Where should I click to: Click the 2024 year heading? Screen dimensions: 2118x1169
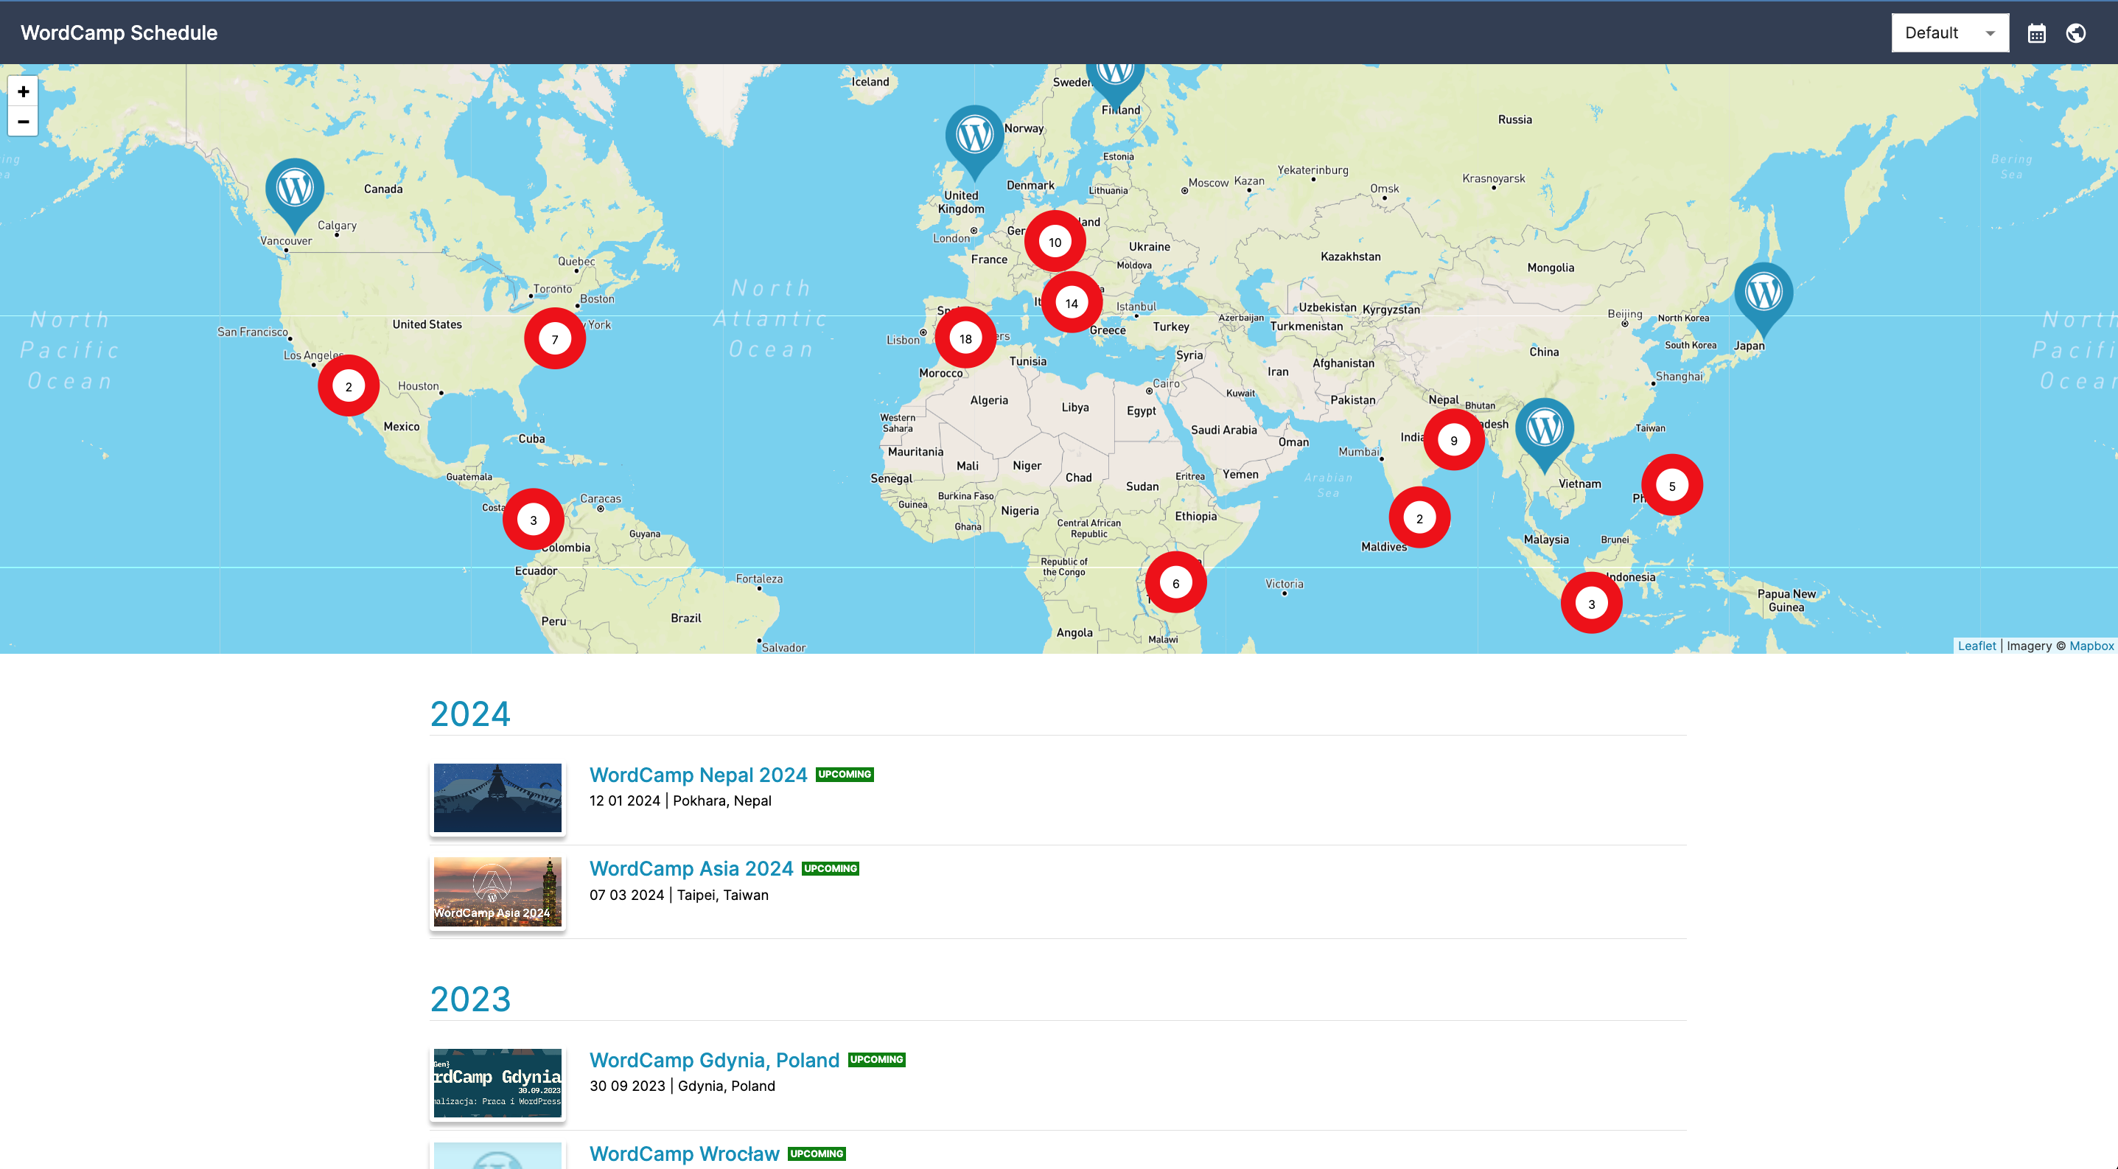click(470, 713)
